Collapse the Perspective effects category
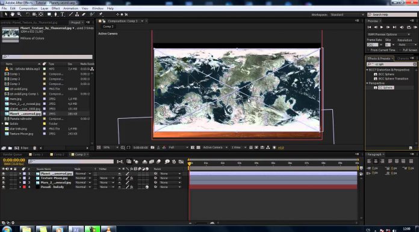This screenshot has width=419, height=232. click(x=367, y=83)
